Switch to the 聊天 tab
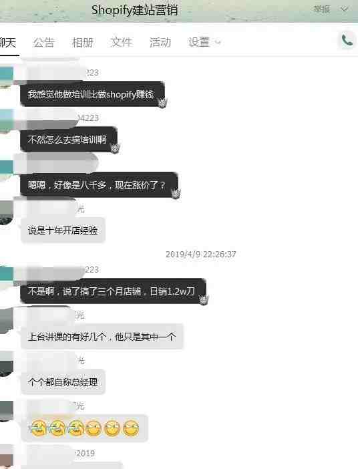 [7, 43]
